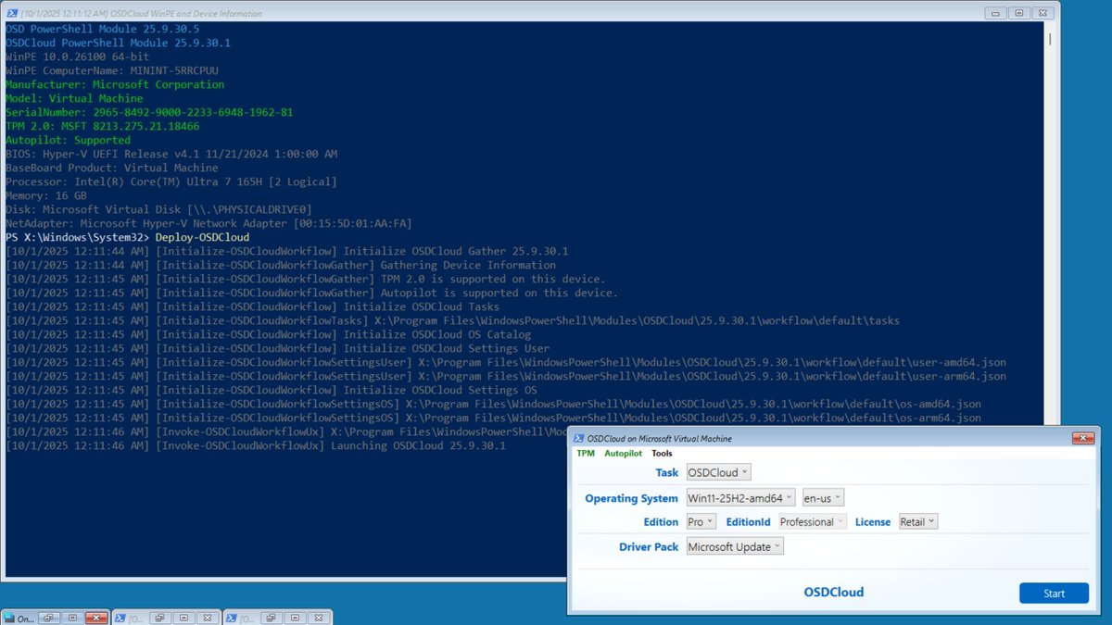This screenshot has height=625, width=1112.
Task: Click the 'Launching OSDCloud 25.9.30.1' log line
Action: [x=256, y=446]
